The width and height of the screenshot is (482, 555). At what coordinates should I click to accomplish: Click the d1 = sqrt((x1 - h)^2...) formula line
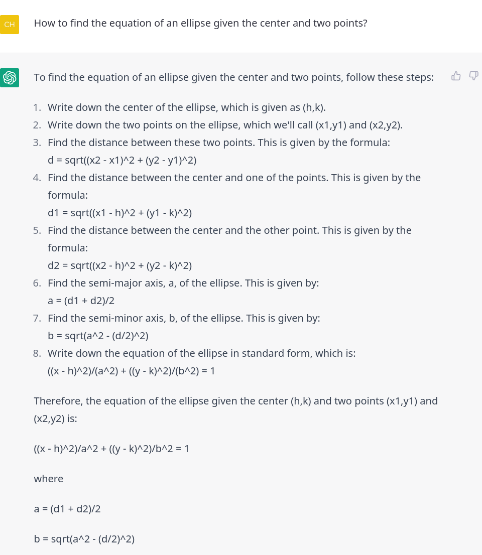click(x=119, y=213)
